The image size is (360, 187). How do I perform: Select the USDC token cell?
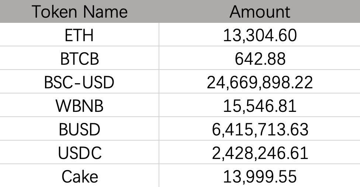point(79,153)
